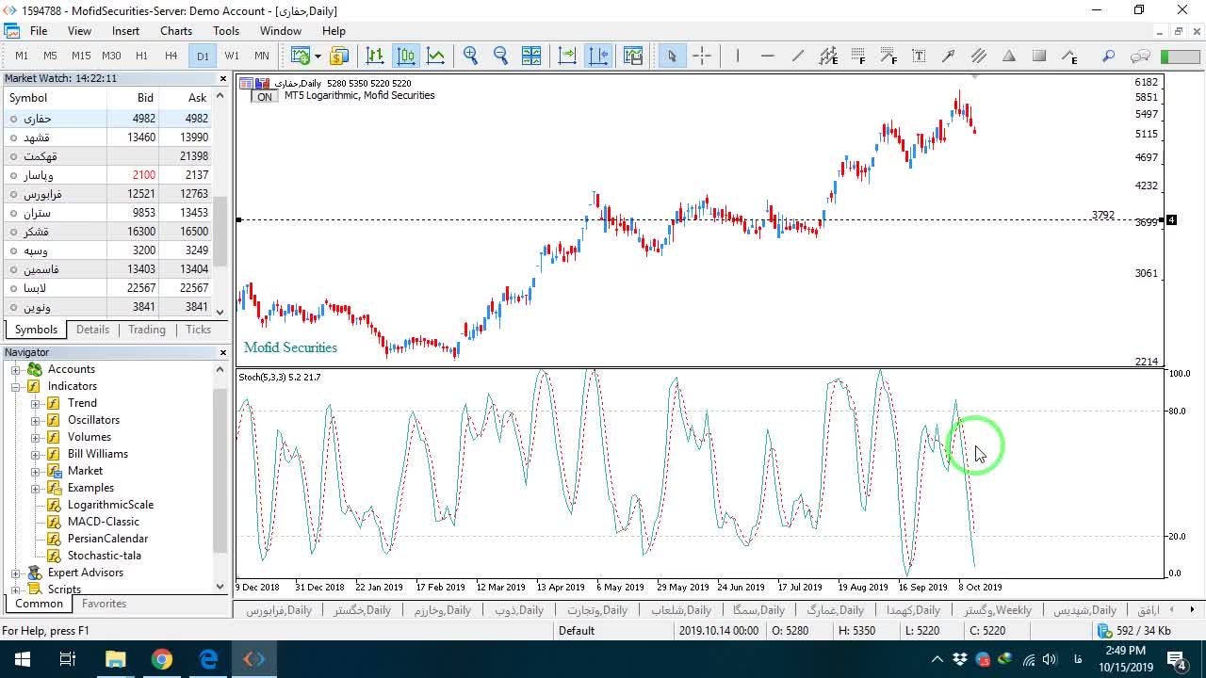1206x678 pixels.
Task: Select the horizontal line drawing tool
Action: (768, 56)
